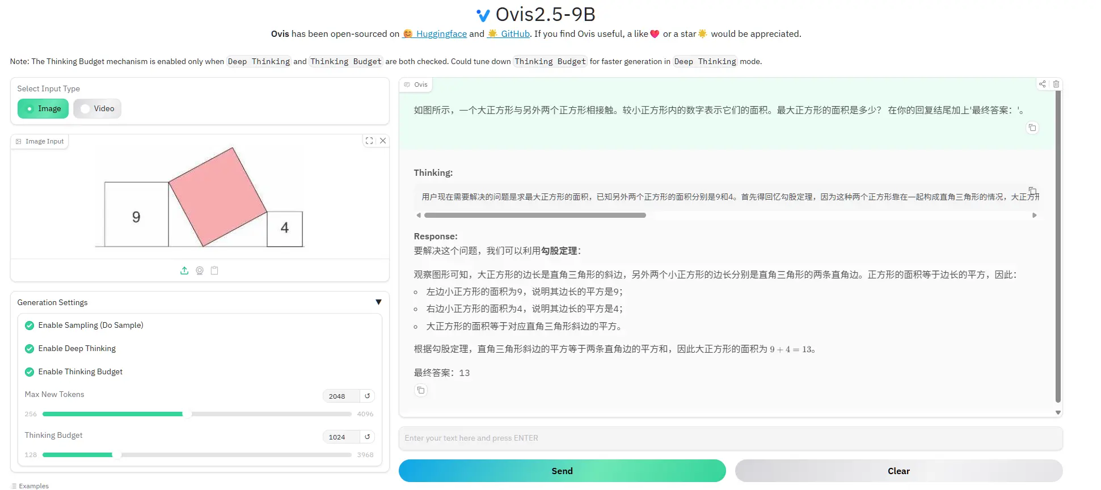Viewport: 1101px width, 490px height.
Task: Copy the Thinking block text
Action: tap(1032, 191)
